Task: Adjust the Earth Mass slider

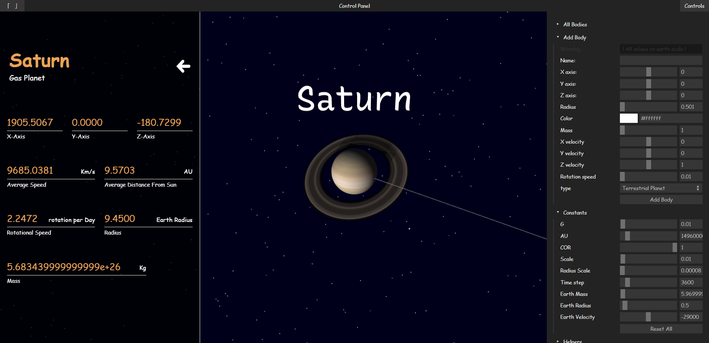Action: 648,294
